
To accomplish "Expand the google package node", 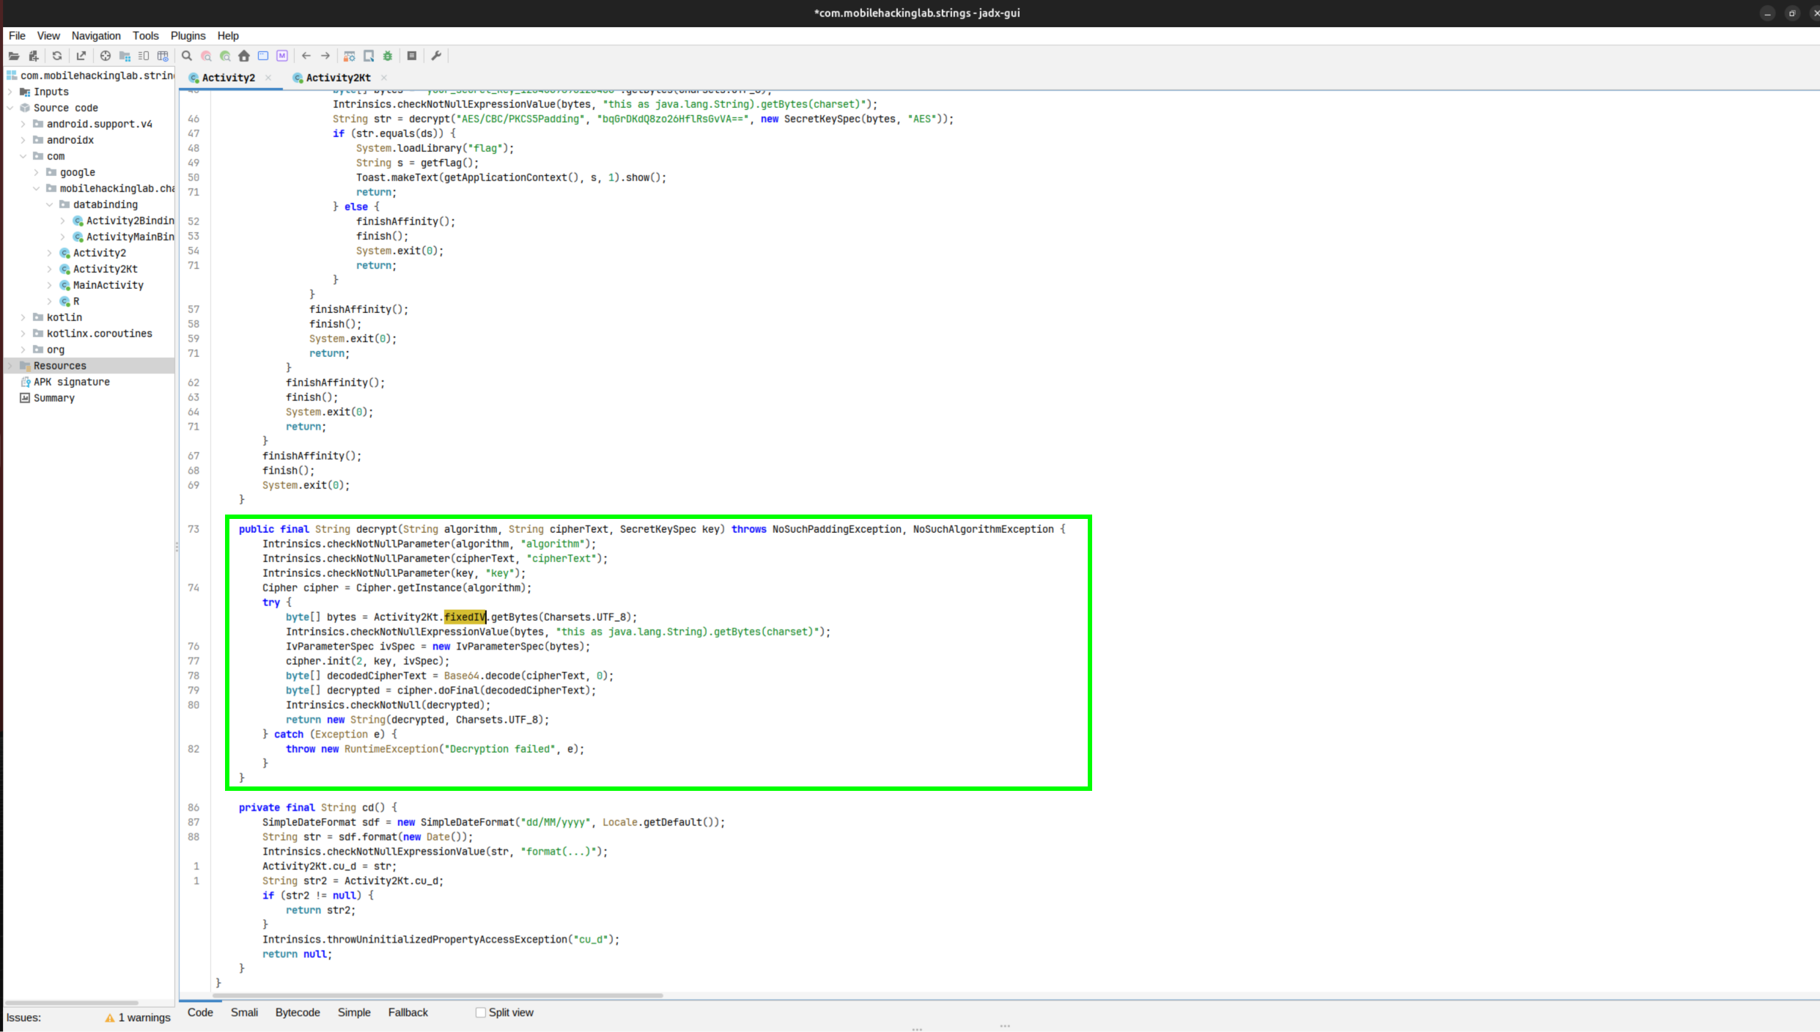I will tap(37, 172).
